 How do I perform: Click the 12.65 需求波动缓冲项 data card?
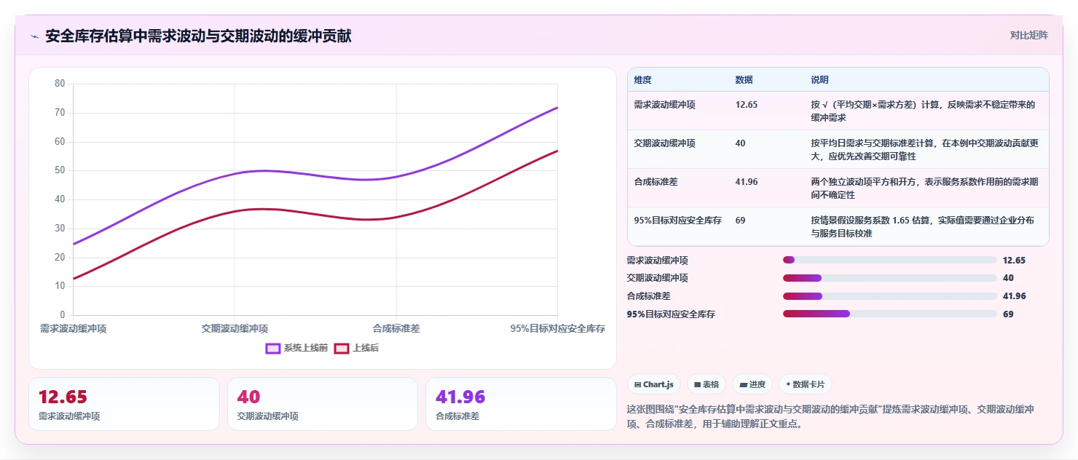[124, 404]
